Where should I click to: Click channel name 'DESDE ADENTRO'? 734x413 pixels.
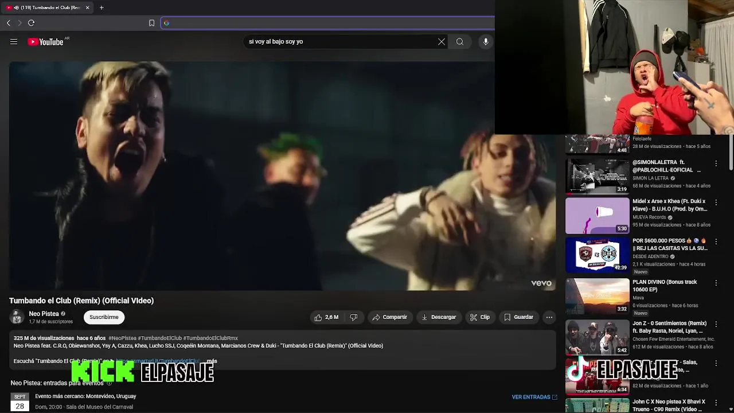(x=651, y=256)
